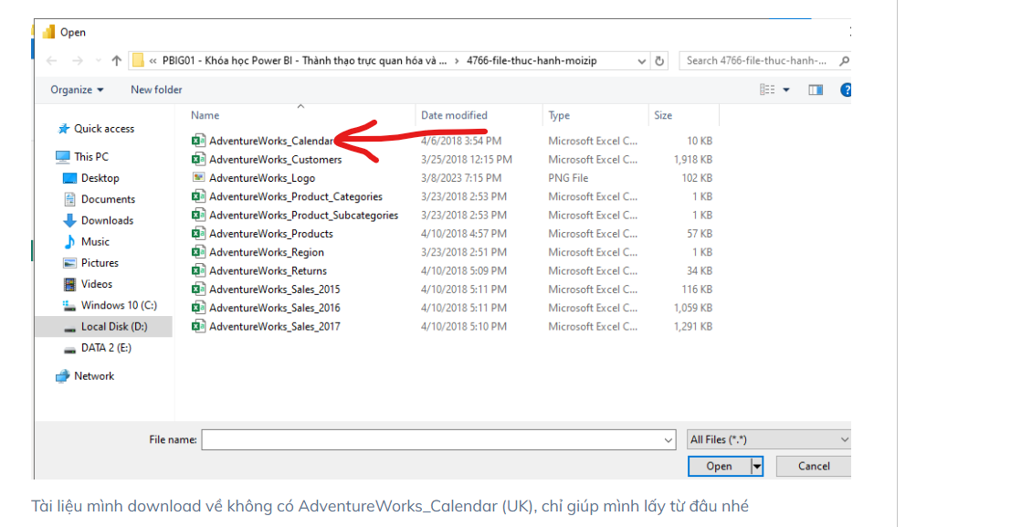The height and width of the screenshot is (527, 1011).
Task: Select the AdventureWorks_Region file
Action: [x=267, y=252]
